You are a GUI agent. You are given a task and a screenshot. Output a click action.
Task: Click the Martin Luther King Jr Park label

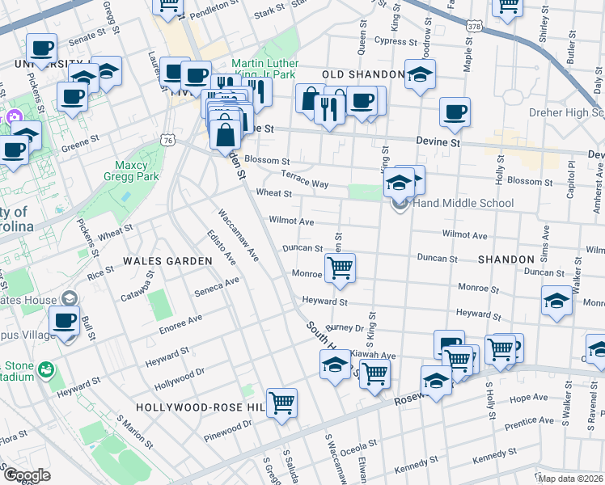[265, 69]
